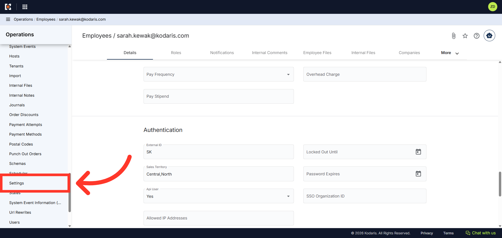Expand the Pay Frequency dropdown
Screen dimensions: 502x238
click(219, 74)
